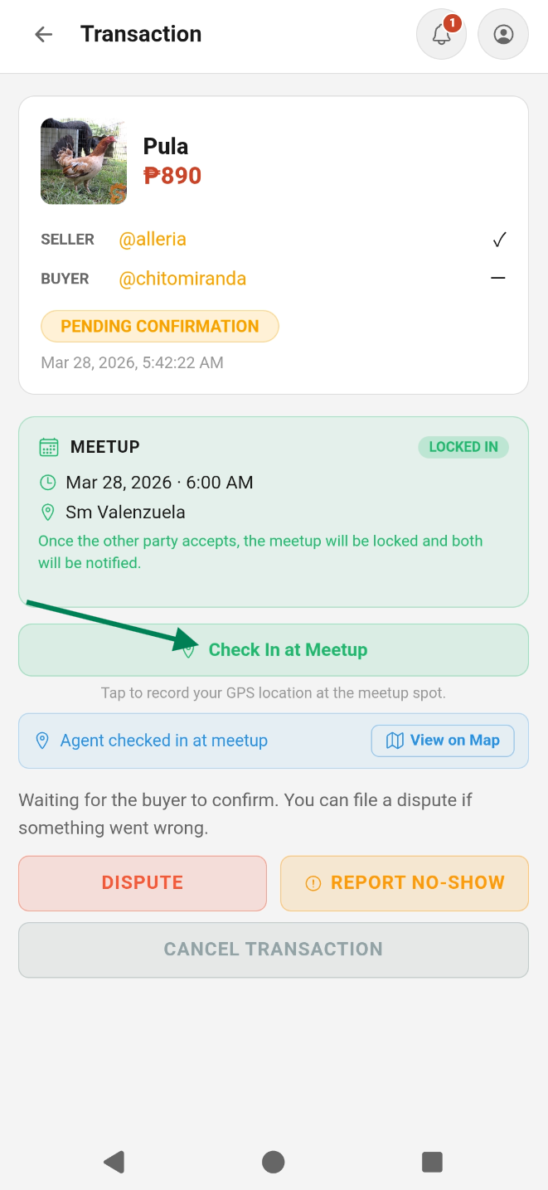548x1190 pixels.
Task: Go back using the arrow icon
Action: click(x=43, y=34)
